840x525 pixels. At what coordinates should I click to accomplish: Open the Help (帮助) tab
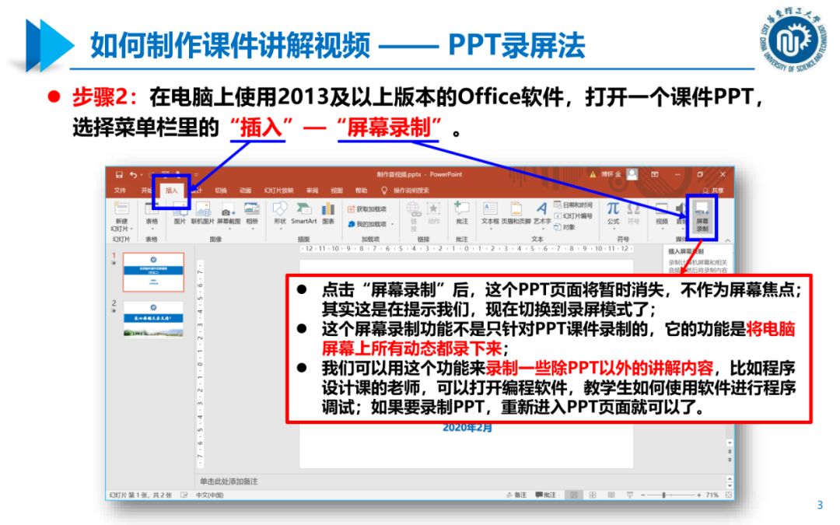361,191
